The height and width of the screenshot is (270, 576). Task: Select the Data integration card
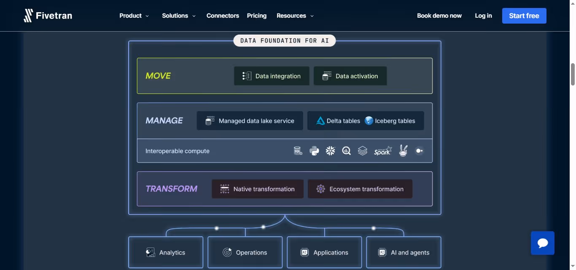272,76
